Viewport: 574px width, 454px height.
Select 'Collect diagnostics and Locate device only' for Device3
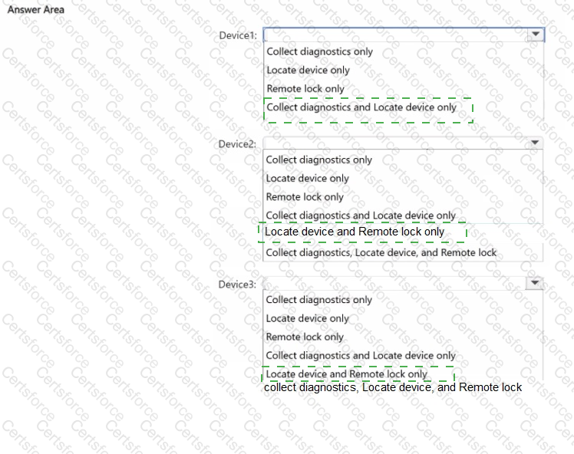361,356
